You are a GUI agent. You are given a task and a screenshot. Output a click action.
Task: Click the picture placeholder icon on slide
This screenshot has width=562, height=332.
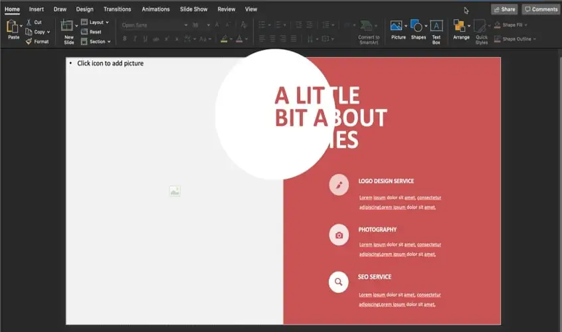pos(175,191)
